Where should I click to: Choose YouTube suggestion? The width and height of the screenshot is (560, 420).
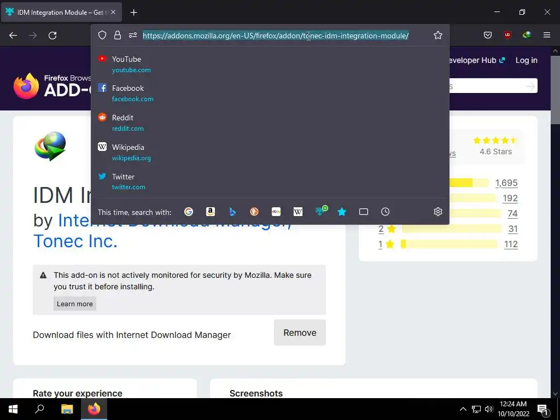point(270,65)
